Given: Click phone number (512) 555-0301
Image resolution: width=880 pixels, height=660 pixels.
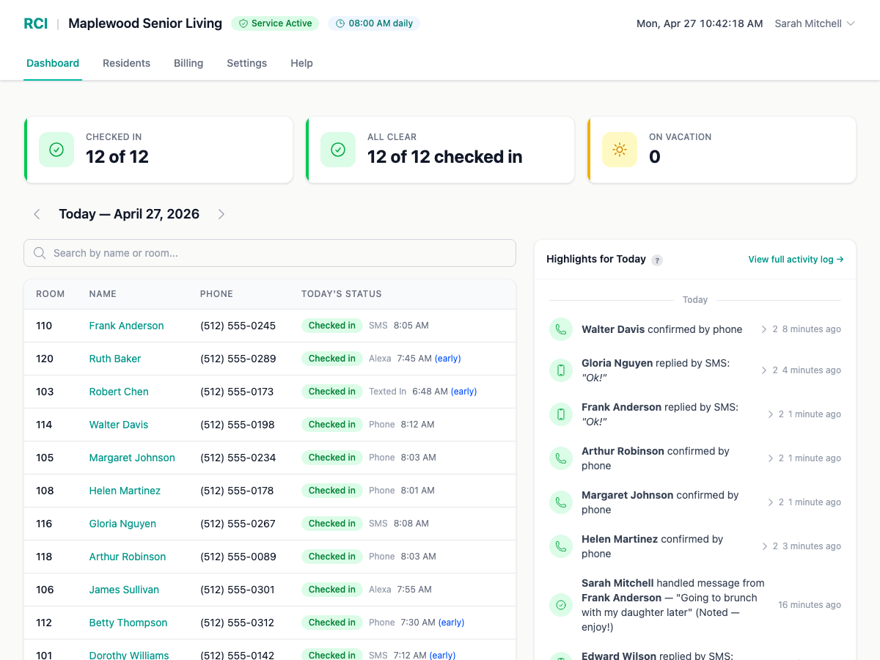Looking at the screenshot, I should [x=238, y=590].
